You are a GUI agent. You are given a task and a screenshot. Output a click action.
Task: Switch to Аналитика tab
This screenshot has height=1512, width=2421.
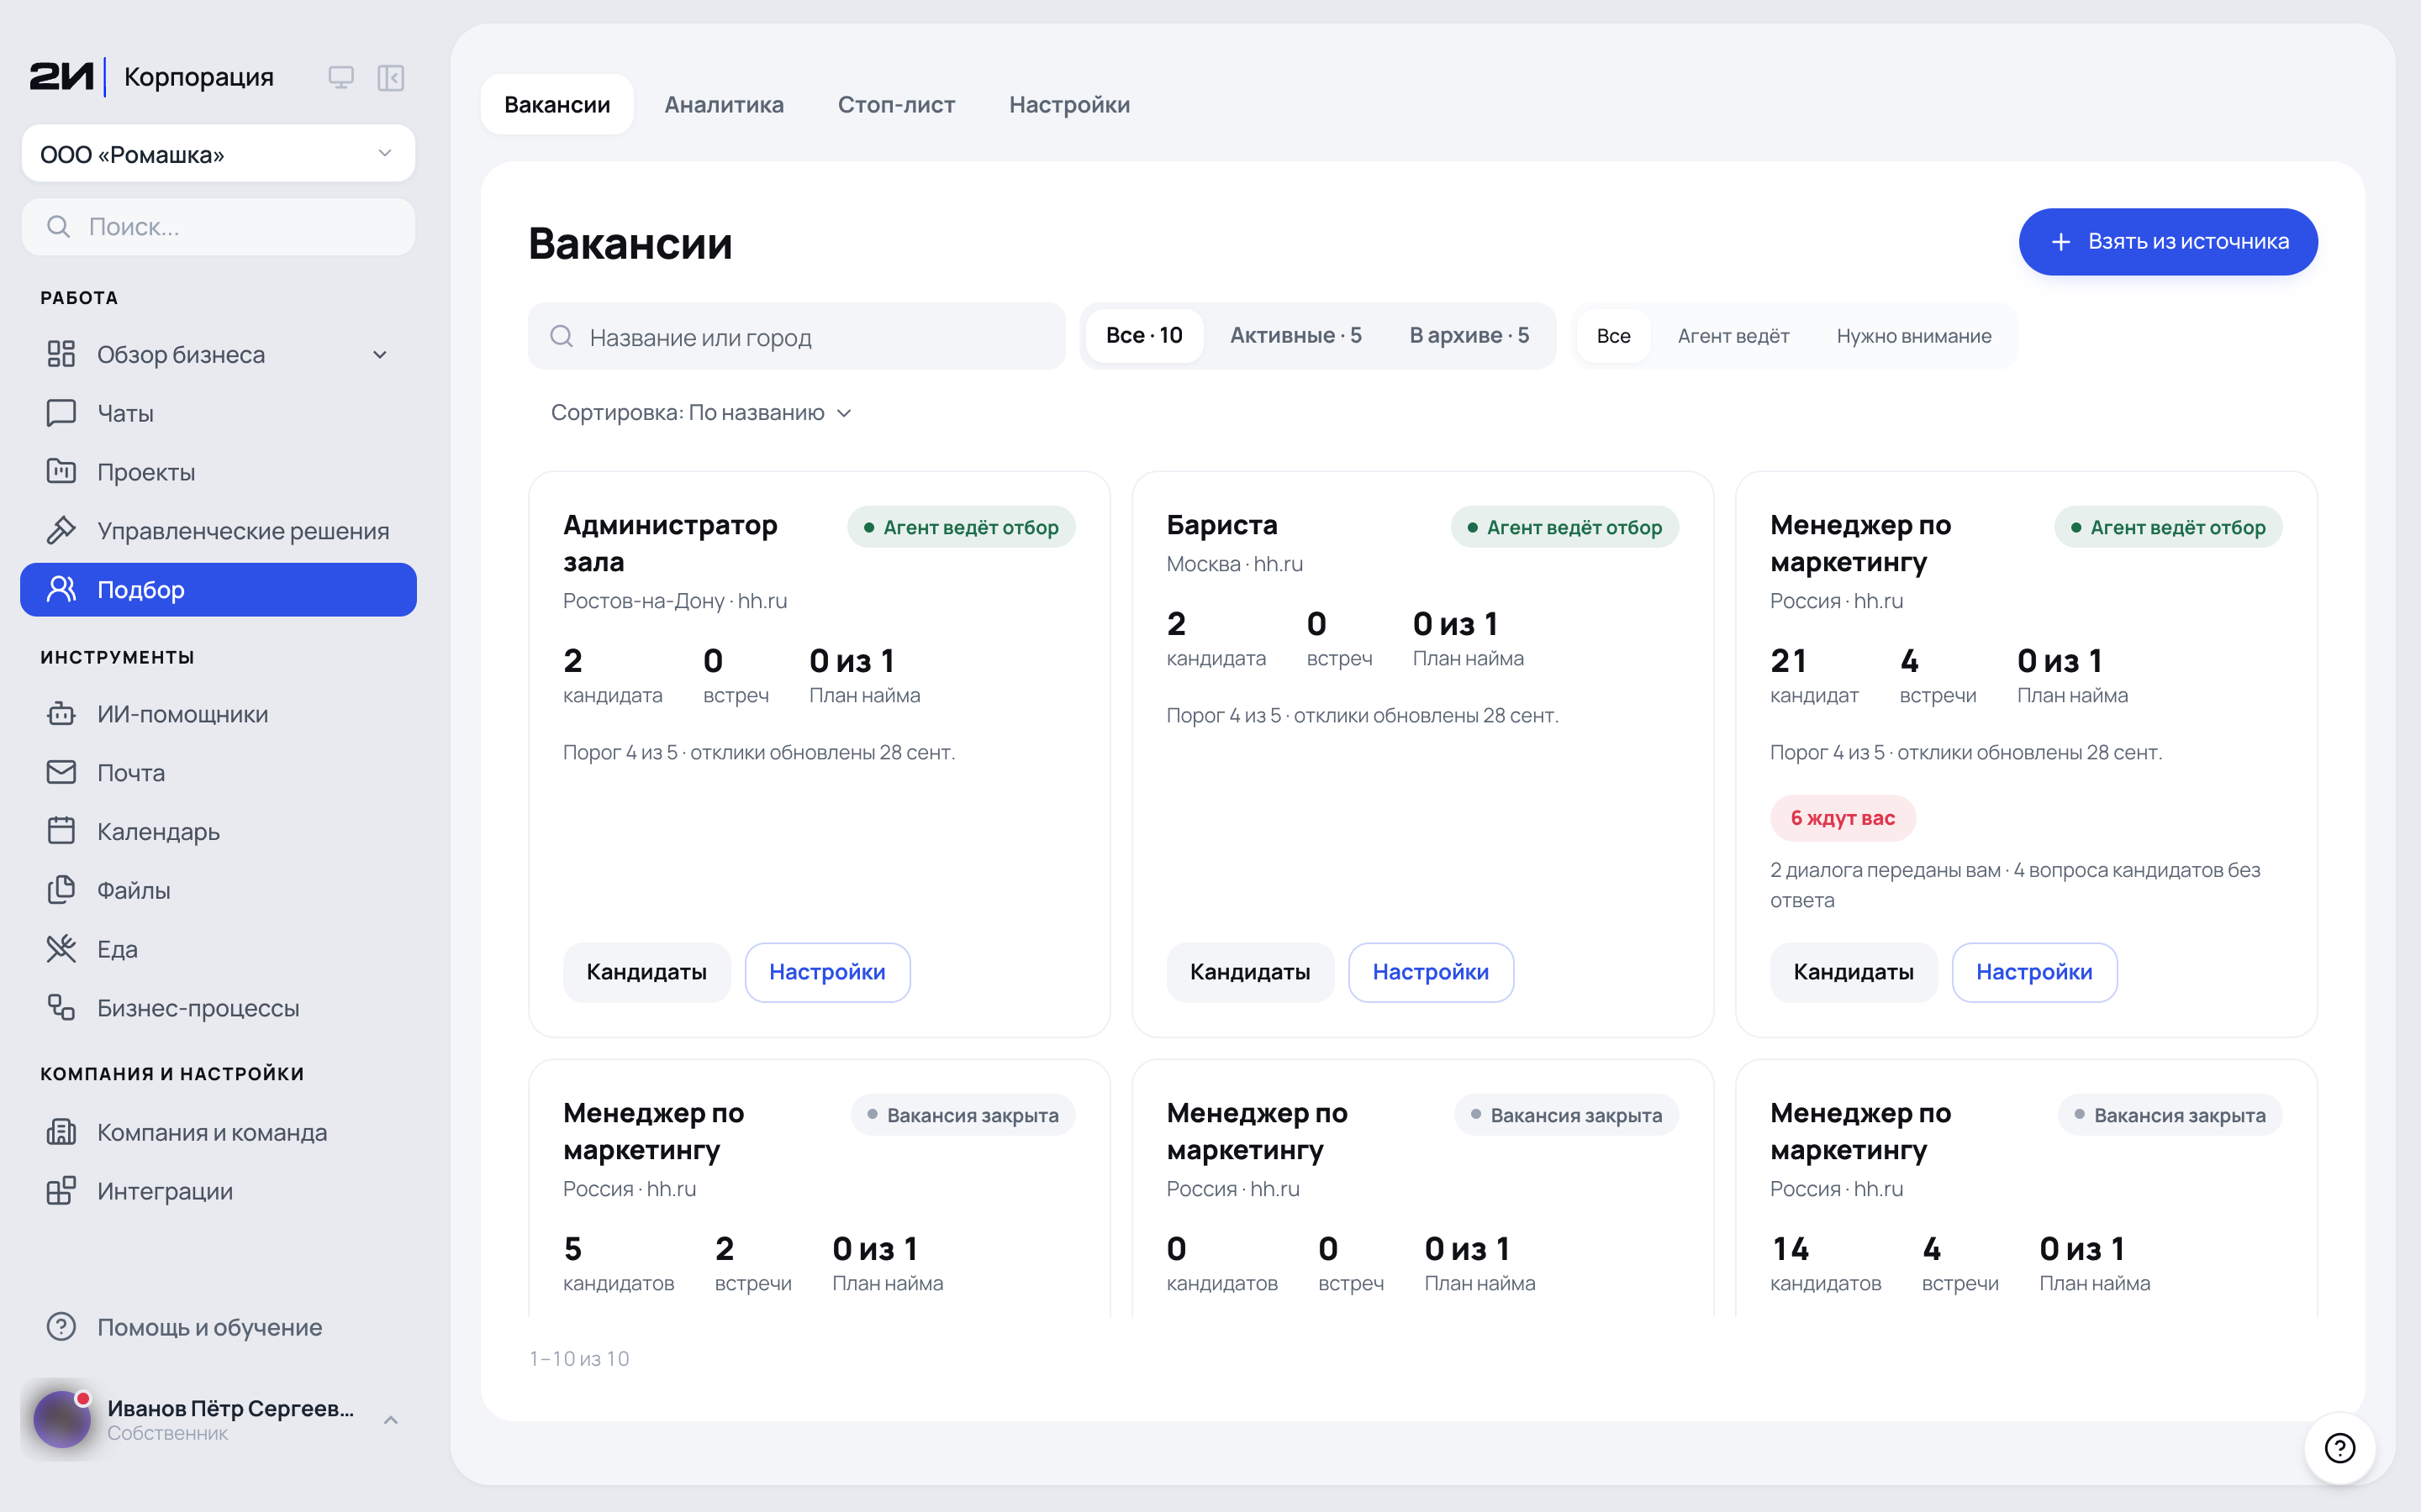click(725, 105)
